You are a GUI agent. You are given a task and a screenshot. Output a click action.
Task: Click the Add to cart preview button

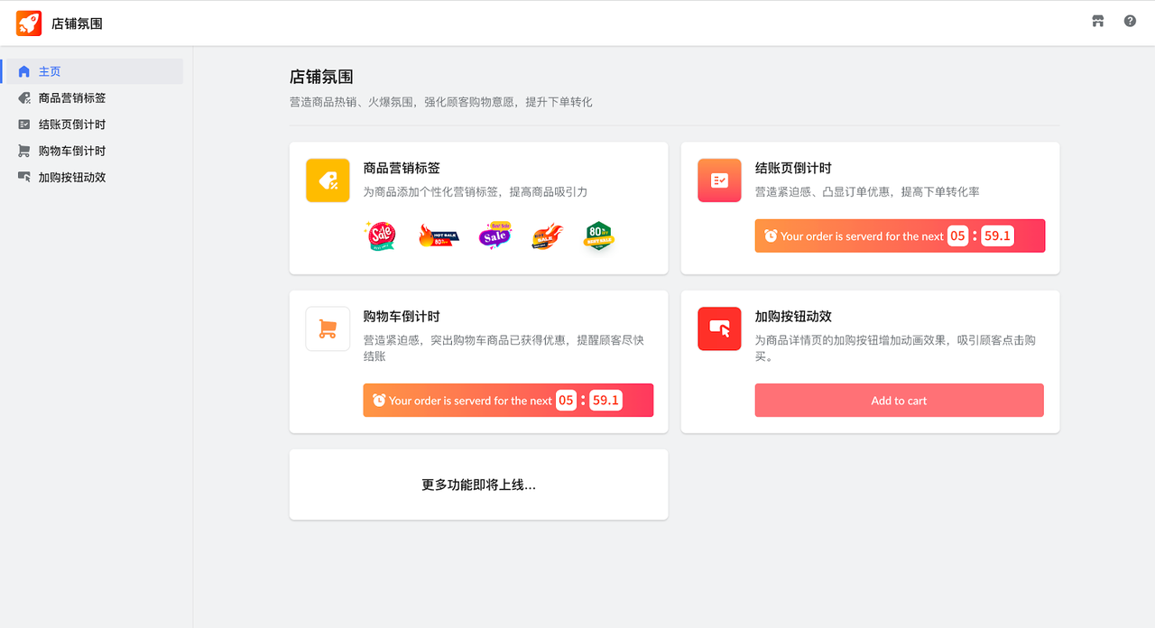pyautogui.click(x=899, y=400)
